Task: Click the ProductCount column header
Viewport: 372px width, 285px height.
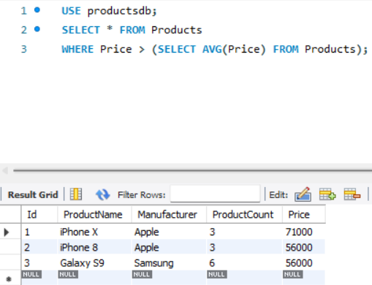Action: 244,215
